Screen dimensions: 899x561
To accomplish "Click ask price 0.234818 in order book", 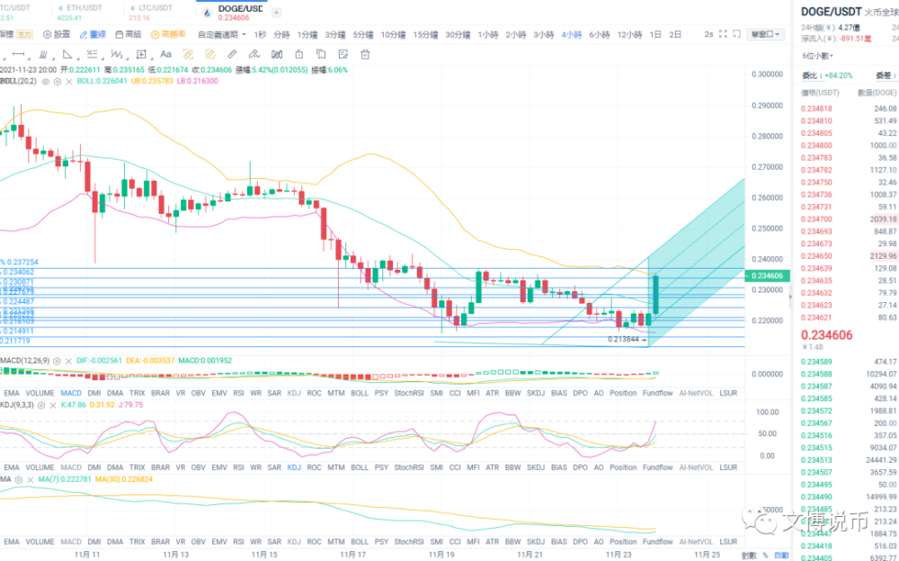I will (816, 109).
